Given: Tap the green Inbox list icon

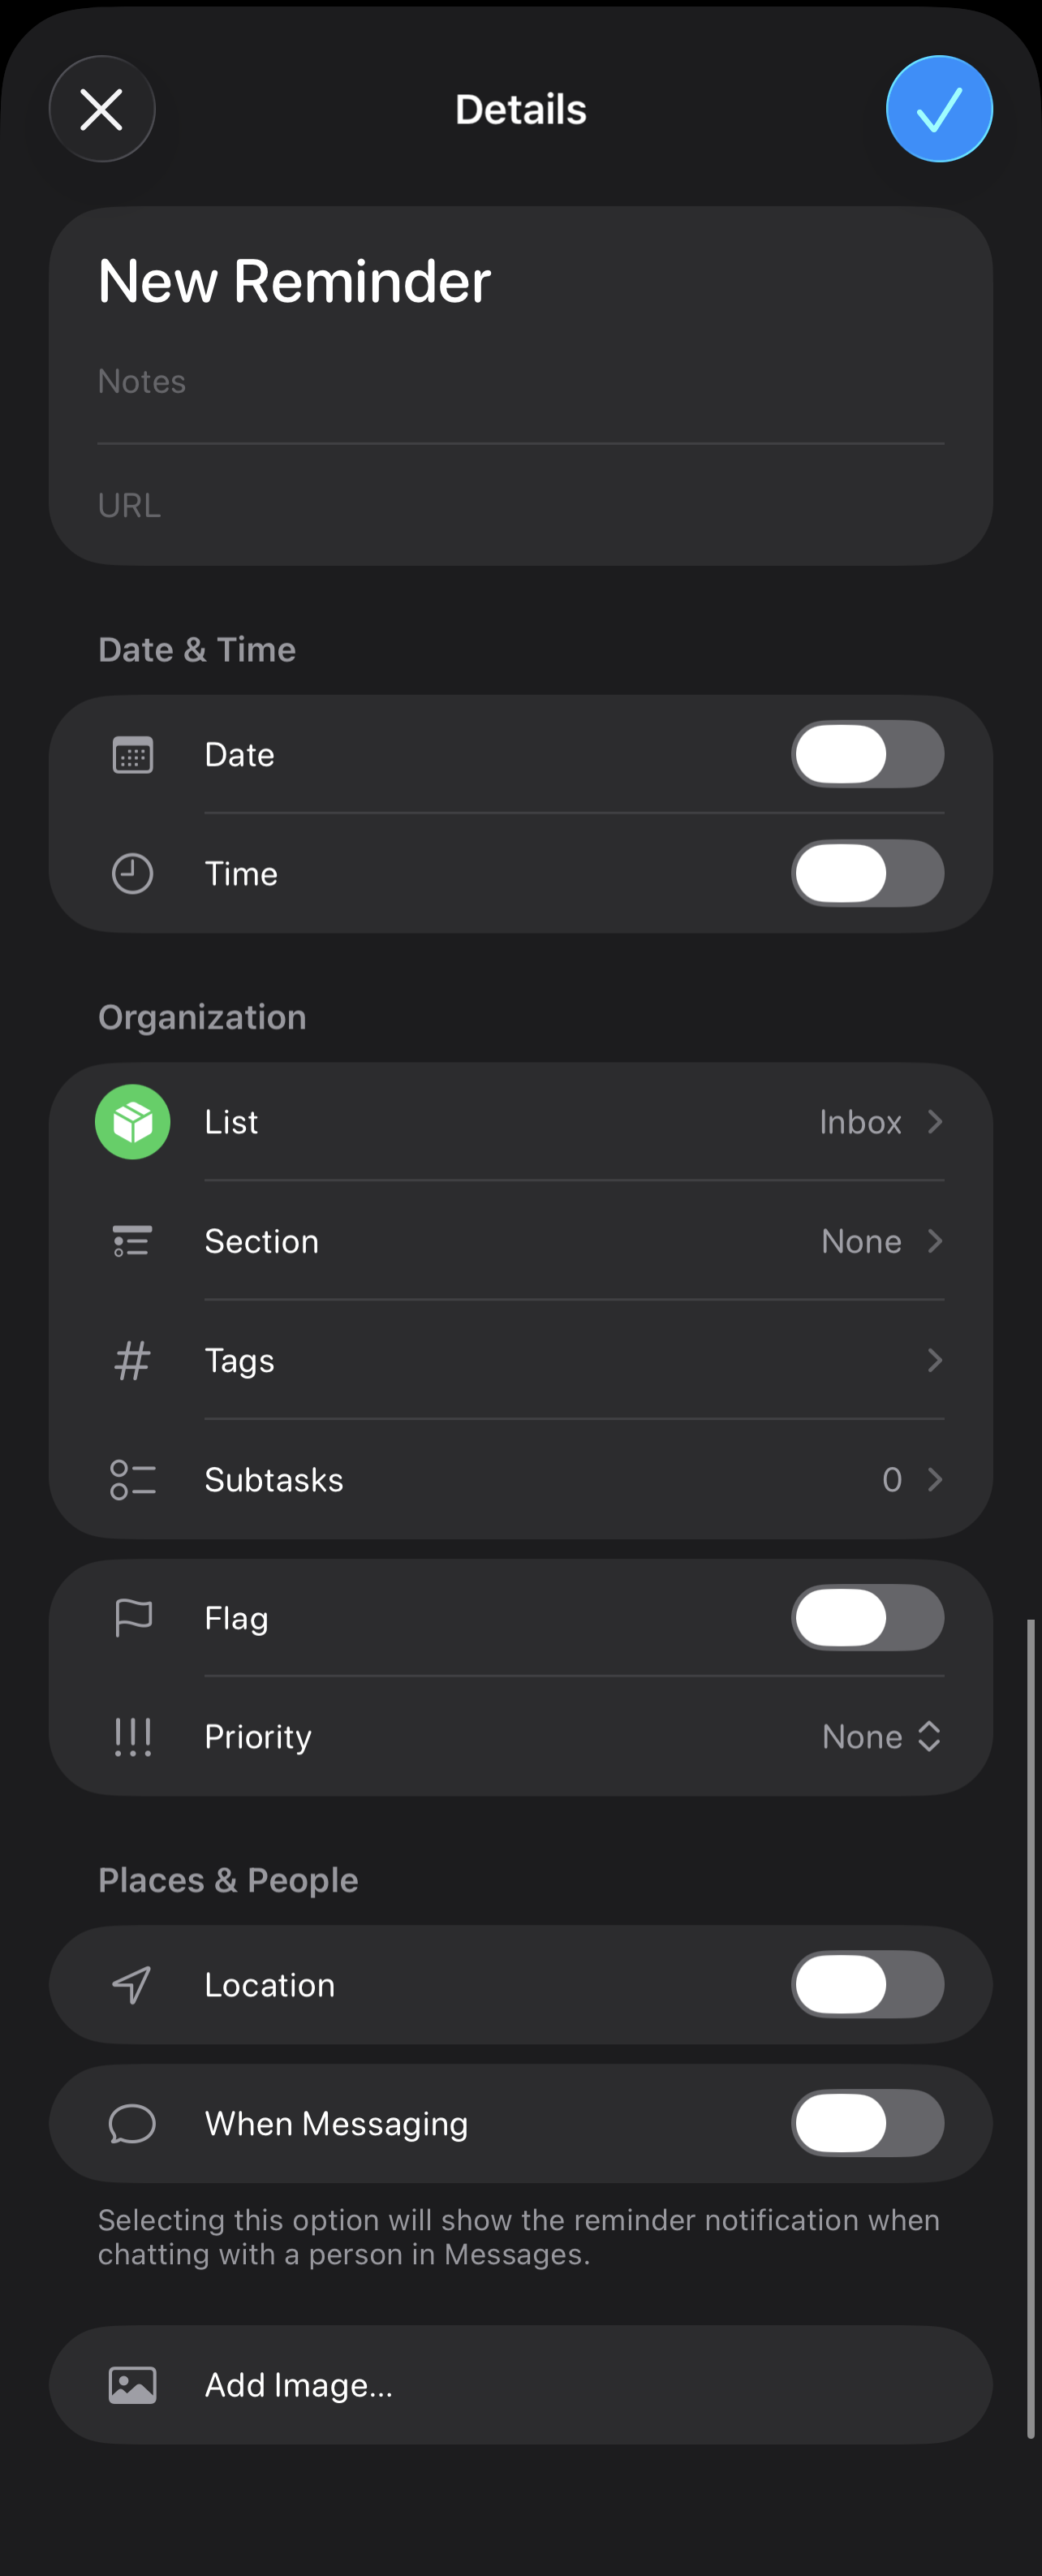Looking at the screenshot, I should click(x=132, y=1122).
